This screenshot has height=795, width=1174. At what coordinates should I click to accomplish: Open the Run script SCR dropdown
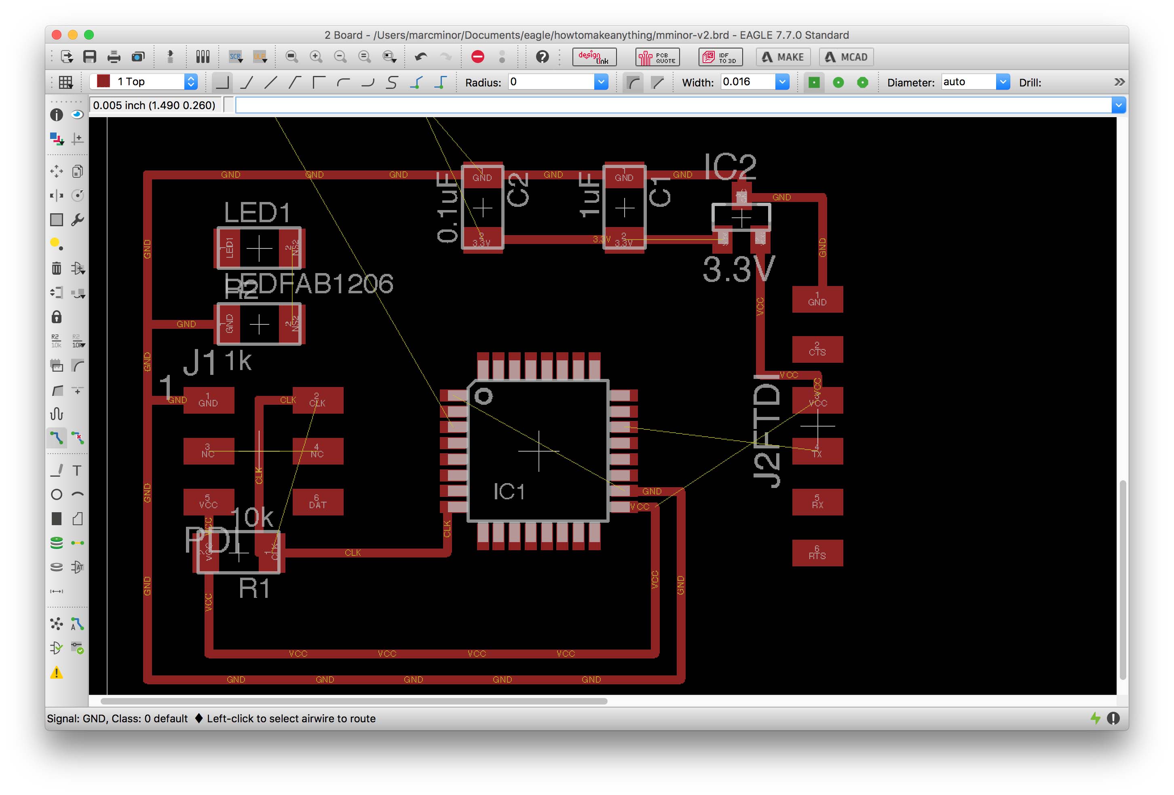236,57
